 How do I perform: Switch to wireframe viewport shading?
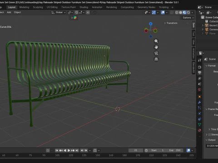pyautogui.click(x=177, y=13)
